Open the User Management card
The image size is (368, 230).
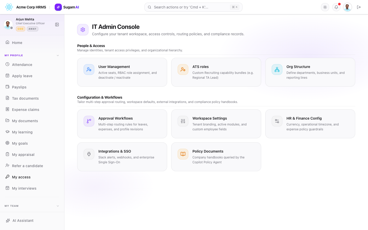click(122, 72)
